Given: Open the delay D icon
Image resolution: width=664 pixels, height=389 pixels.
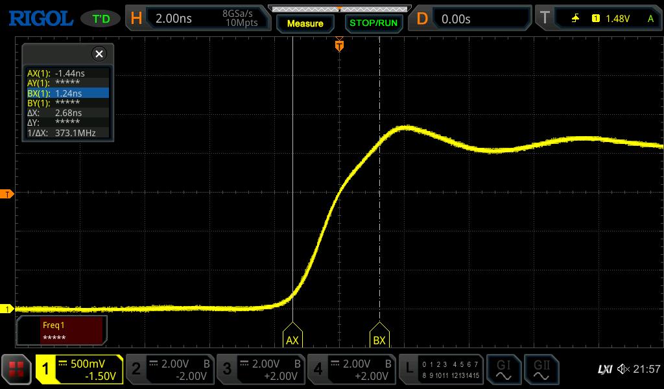Looking at the screenshot, I should point(422,19).
